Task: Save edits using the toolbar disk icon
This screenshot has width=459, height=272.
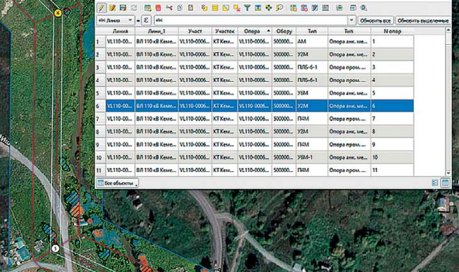Action: click(123, 8)
